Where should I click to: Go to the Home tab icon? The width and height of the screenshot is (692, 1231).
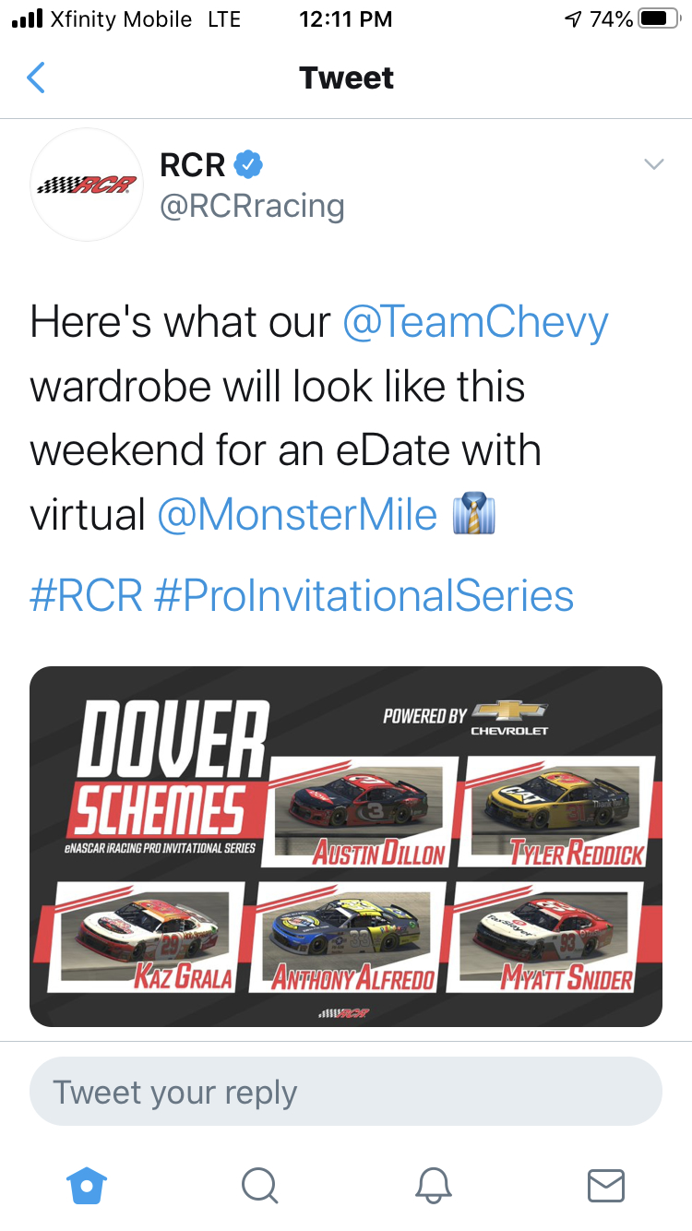coord(88,1185)
